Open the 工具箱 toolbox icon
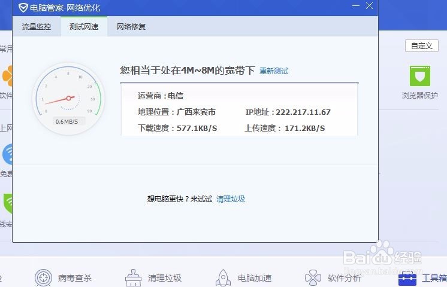This screenshot has height=287, width=447. [407, 279]
